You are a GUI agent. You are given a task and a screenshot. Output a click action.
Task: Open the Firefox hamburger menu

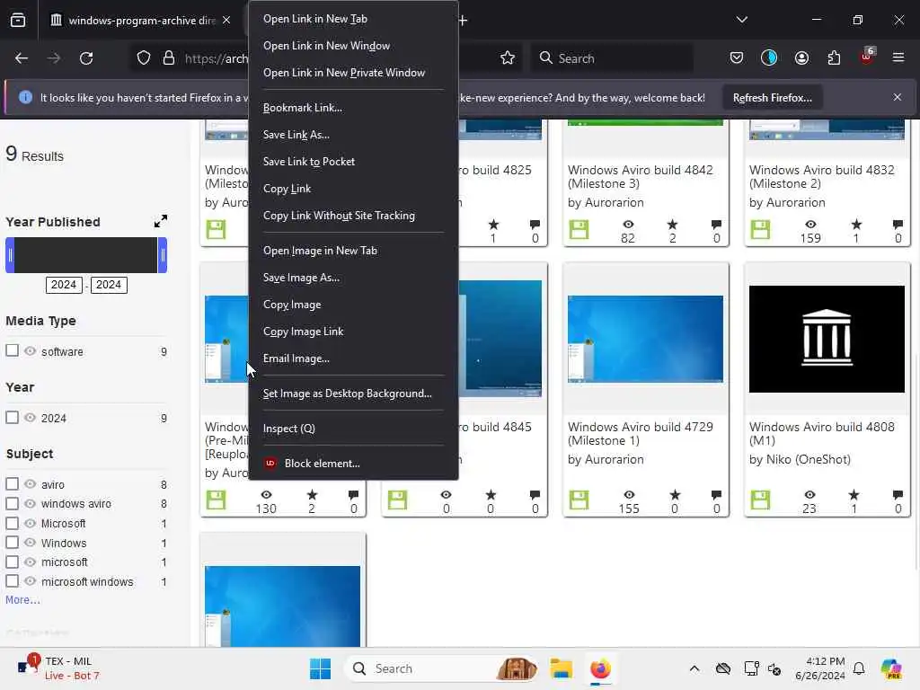898,57
